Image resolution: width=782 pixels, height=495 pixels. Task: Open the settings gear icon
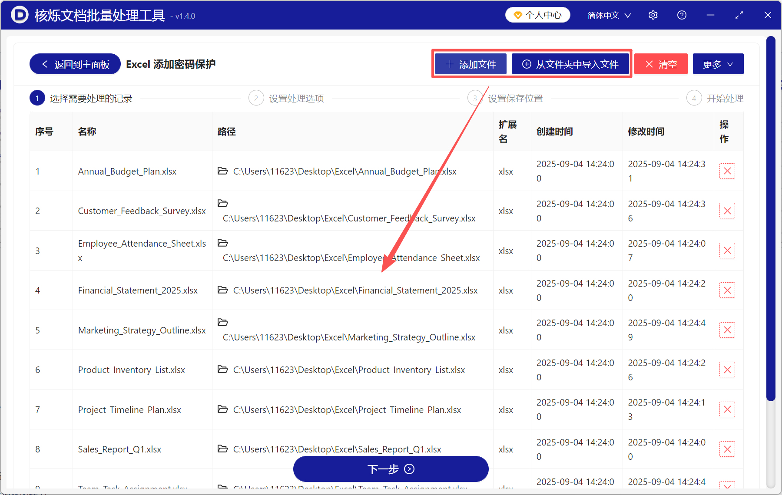tap(653, 15)
